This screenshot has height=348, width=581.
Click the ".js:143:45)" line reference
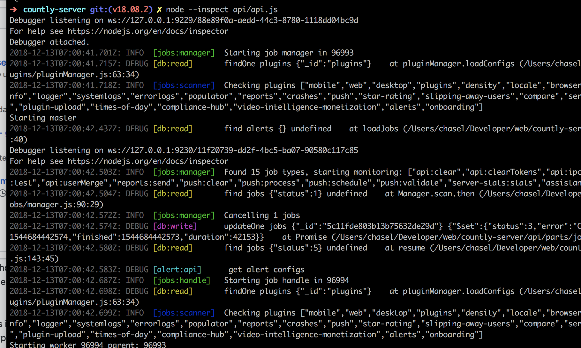coord(34,259)
